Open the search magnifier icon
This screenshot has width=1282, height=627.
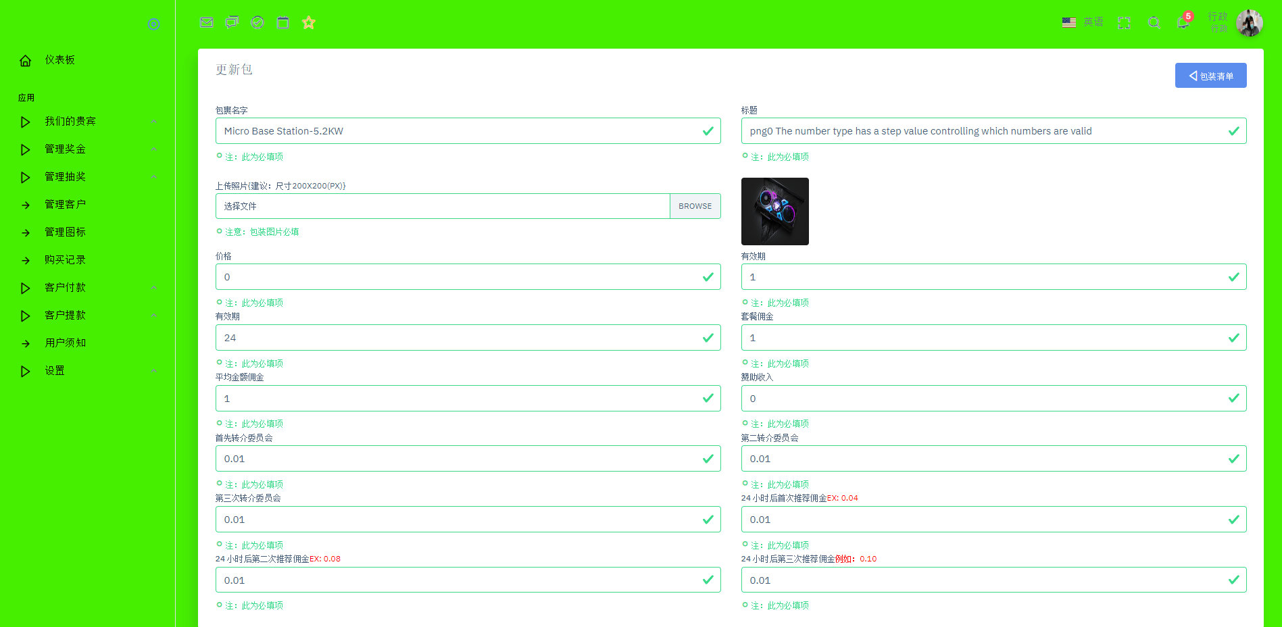point(1154,23)
